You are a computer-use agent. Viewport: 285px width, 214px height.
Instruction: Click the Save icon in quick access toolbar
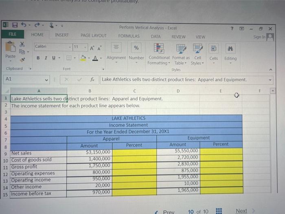coord(15,25)
